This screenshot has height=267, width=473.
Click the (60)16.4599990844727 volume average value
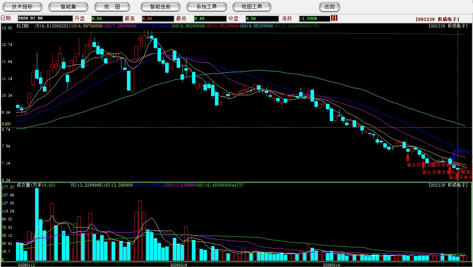point(221,185)
